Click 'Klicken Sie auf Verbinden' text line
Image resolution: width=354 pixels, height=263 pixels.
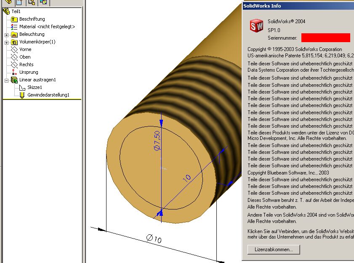tap(301, 231)
